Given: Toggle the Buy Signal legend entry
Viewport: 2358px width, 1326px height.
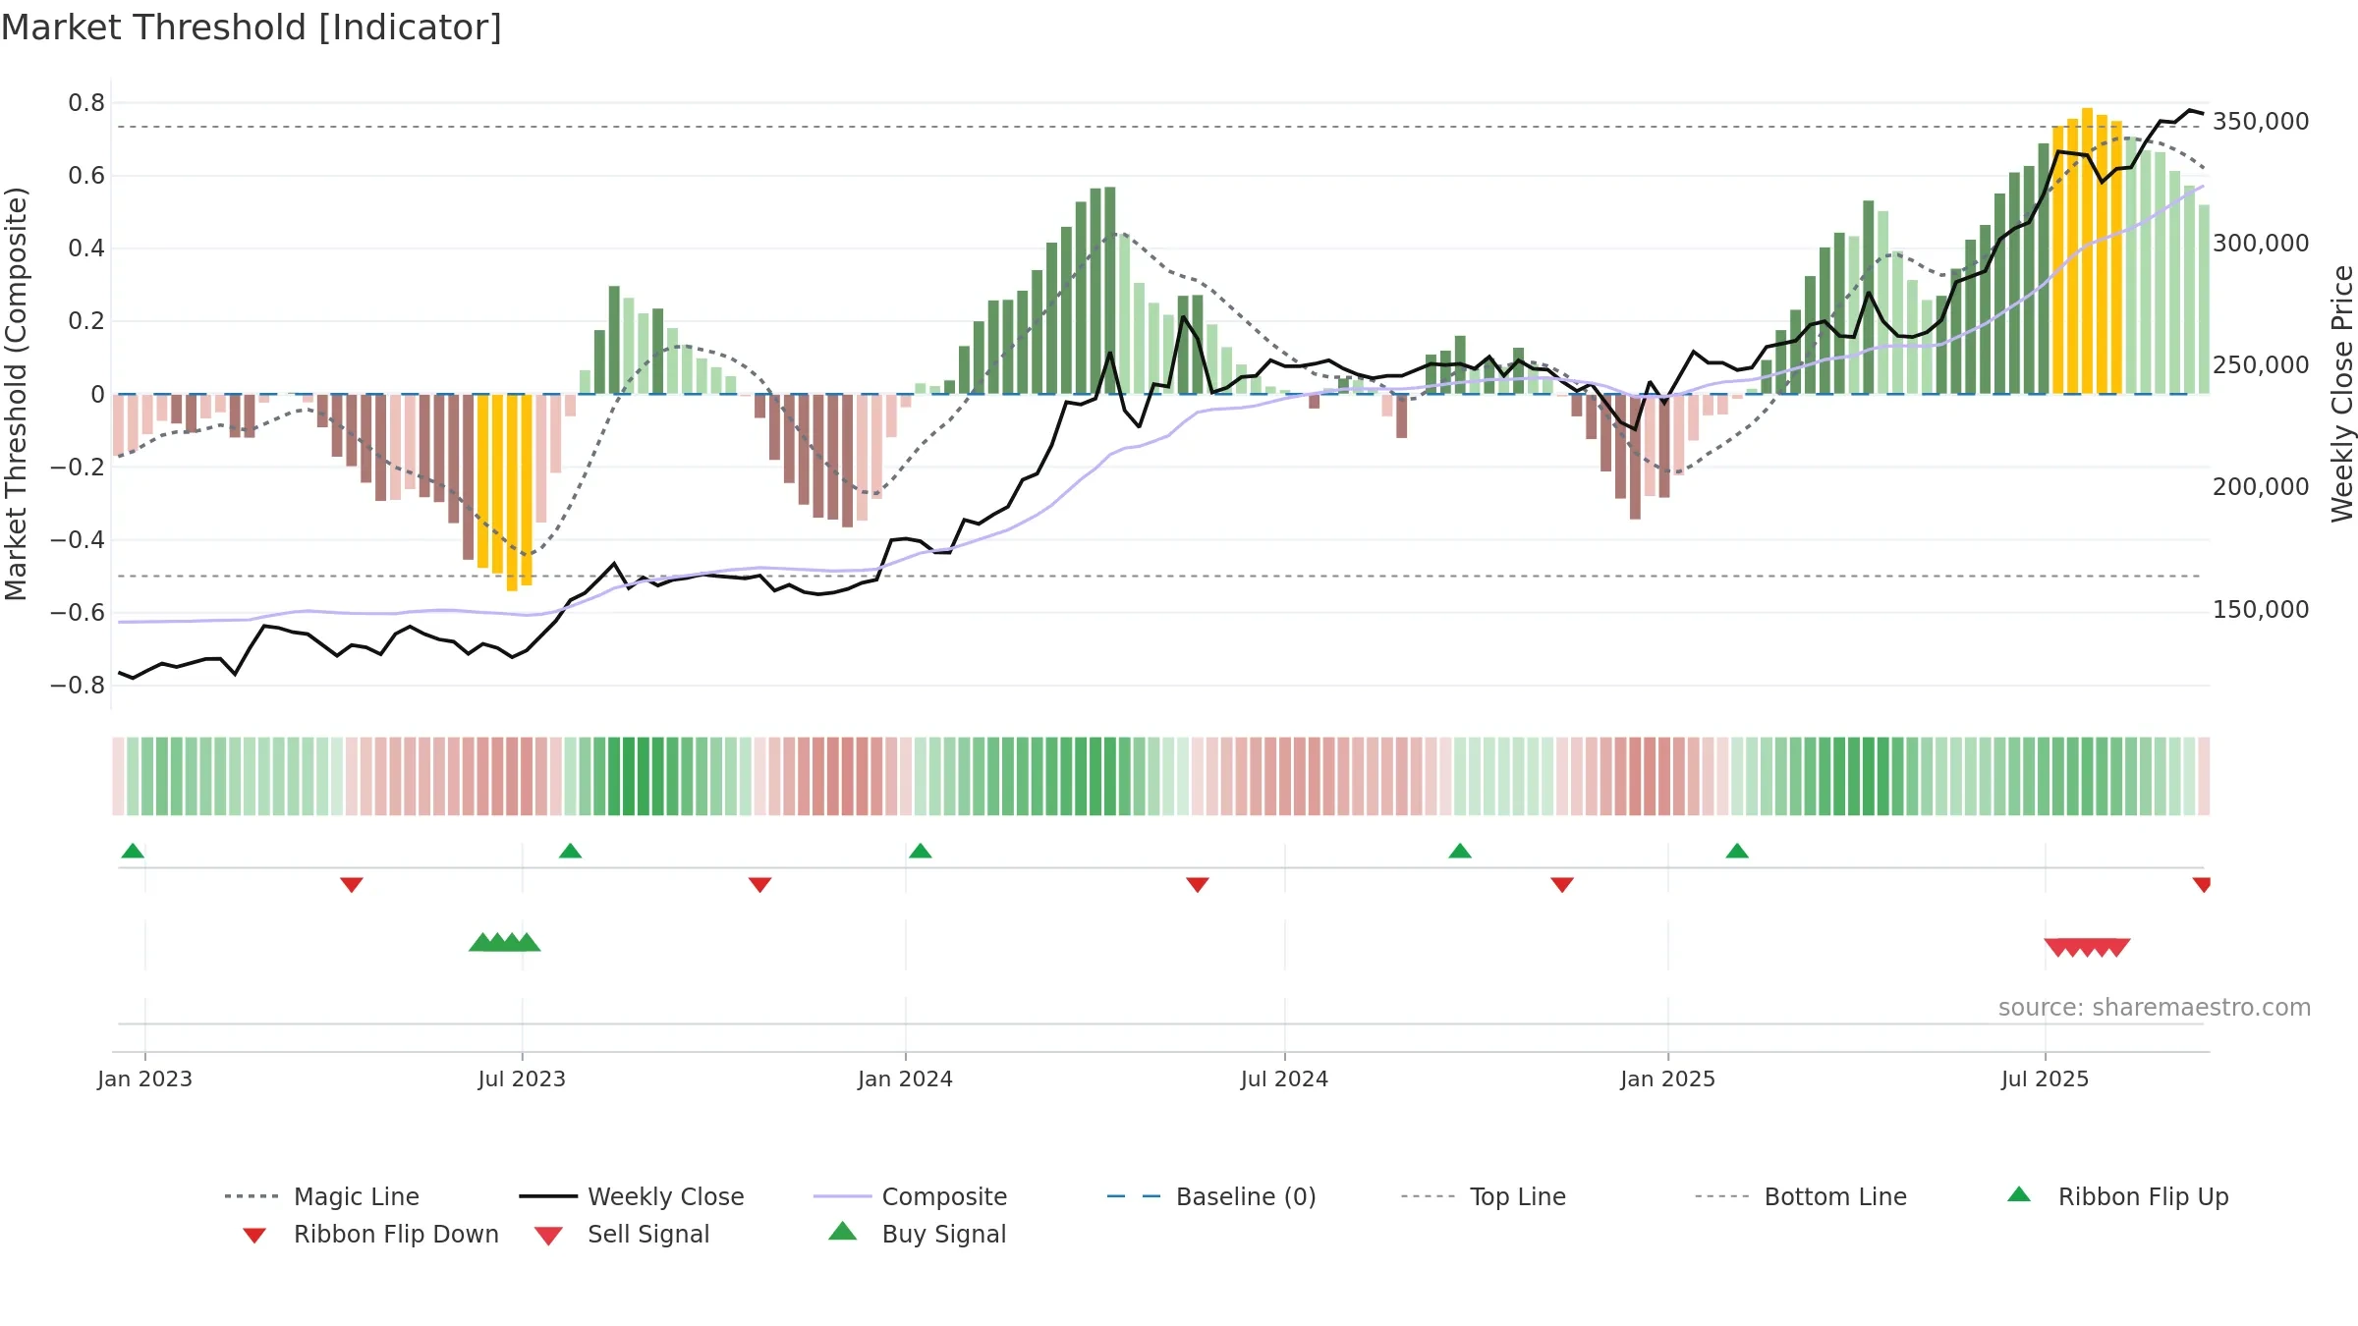Looking at the screenshot, I should coord(917,1234).
